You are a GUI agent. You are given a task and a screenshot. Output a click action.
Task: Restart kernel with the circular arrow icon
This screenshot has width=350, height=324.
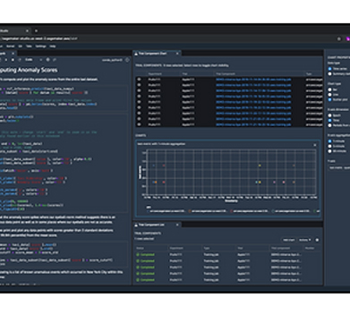click(x=20, y=60)
